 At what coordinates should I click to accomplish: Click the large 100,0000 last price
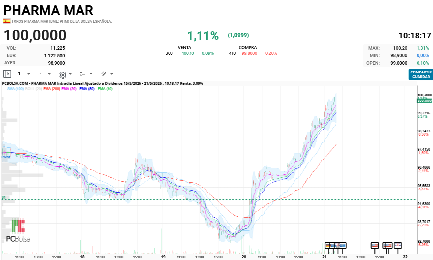pos(35,35)
